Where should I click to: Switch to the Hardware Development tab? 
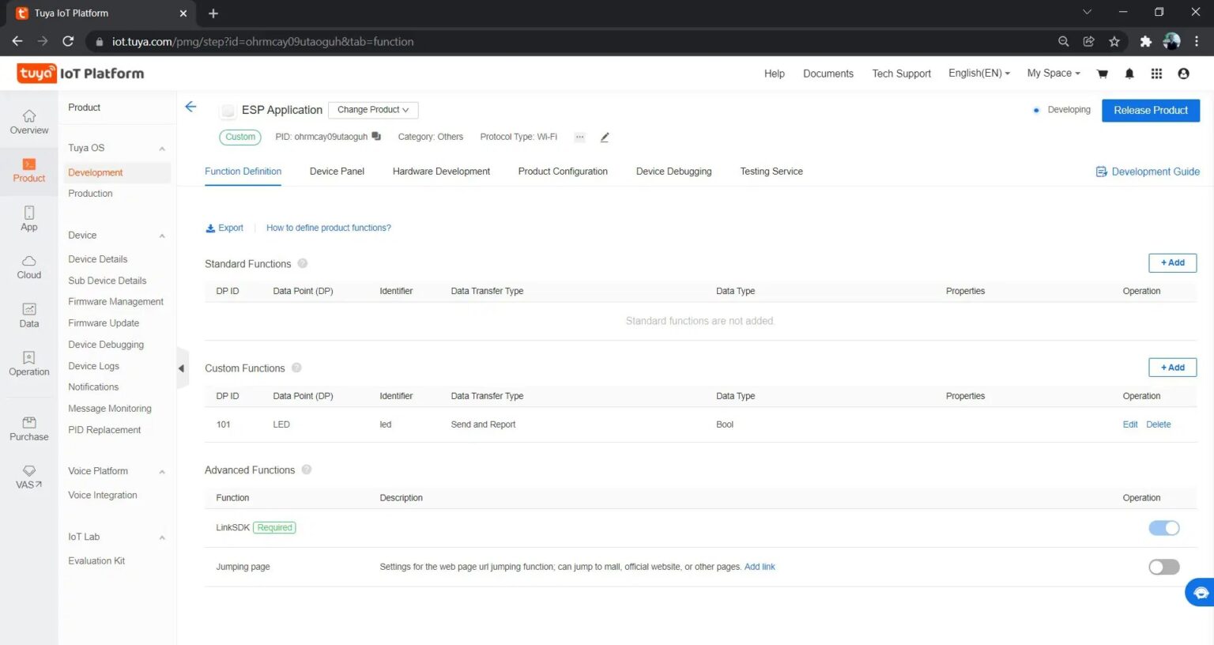pyautogui.click(x=441, y=171)
